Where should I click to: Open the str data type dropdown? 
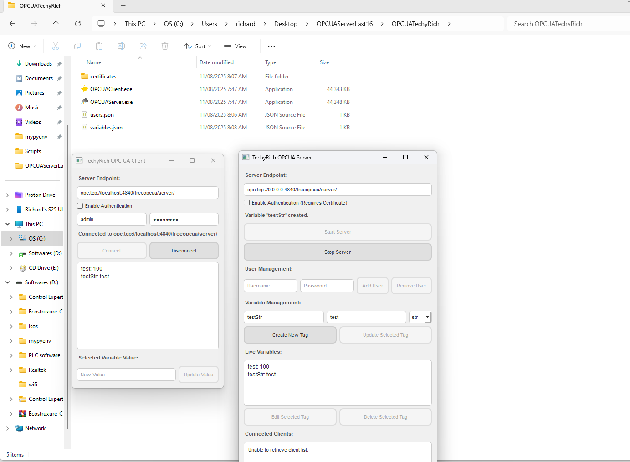pos(420,317)
